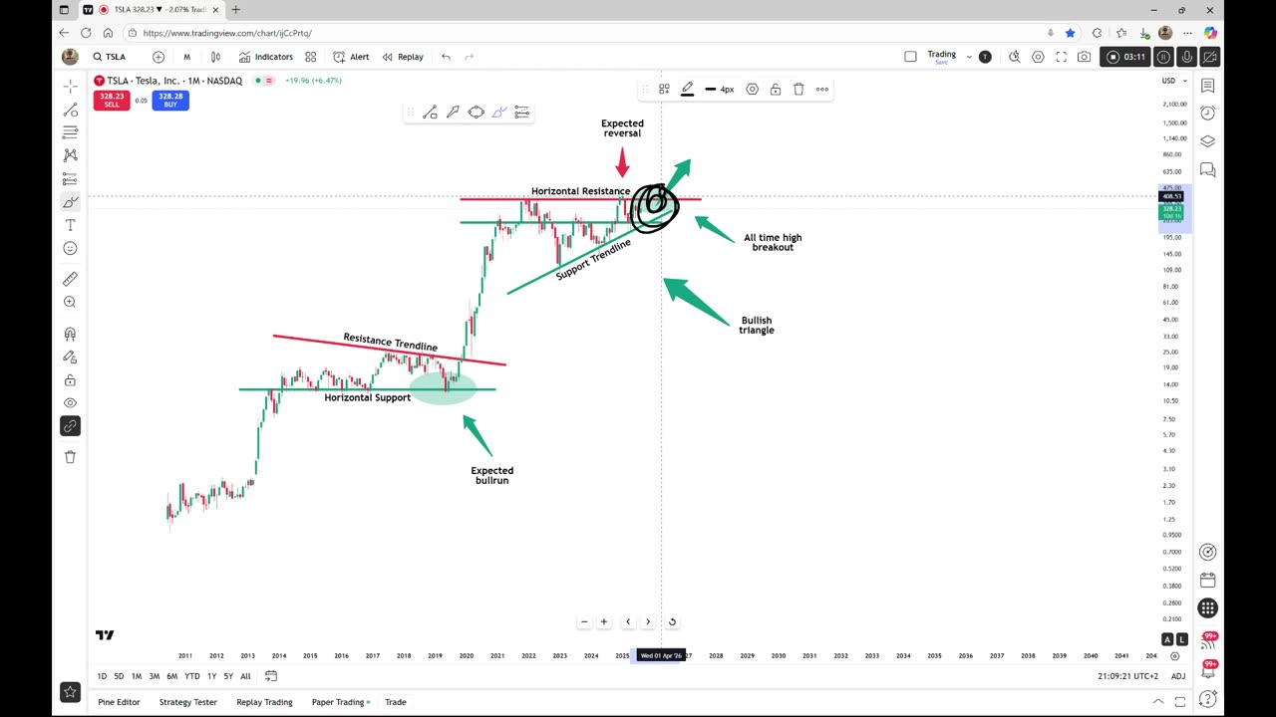Open the object tree layers panel
The height and width of the screenshot is (717, 1276).
tap(1207, 141)
